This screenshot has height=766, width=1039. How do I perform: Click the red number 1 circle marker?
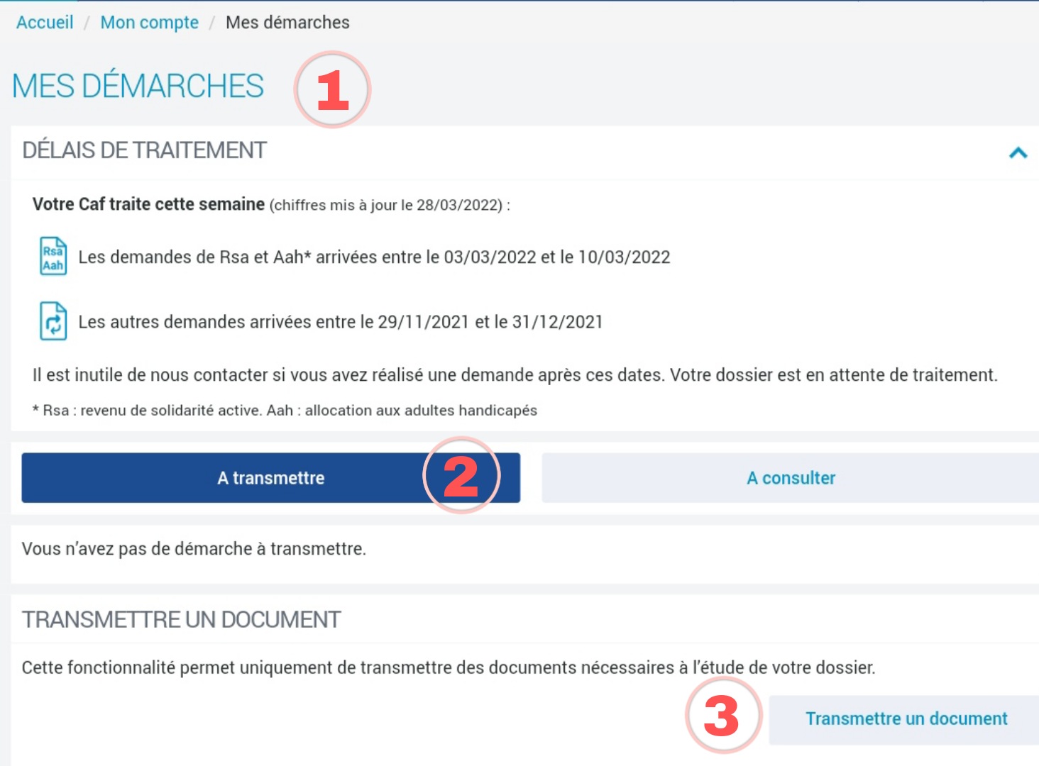332,90
